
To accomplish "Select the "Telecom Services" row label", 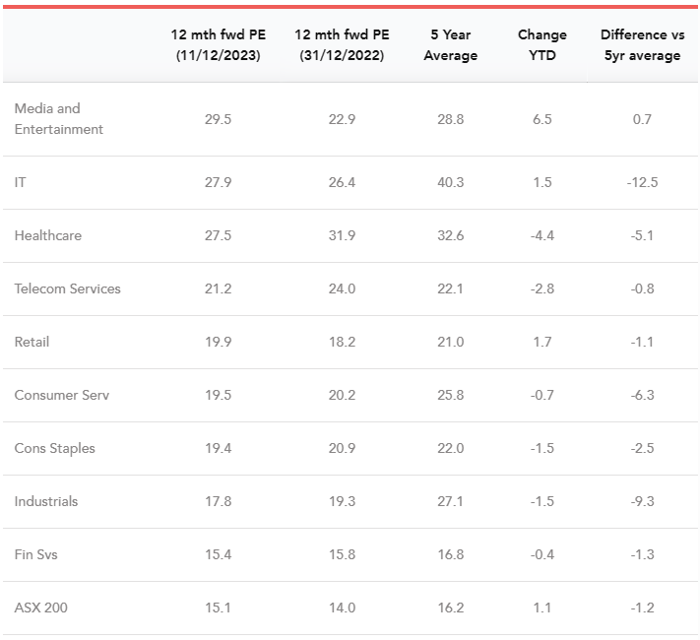I will [68, 289].
